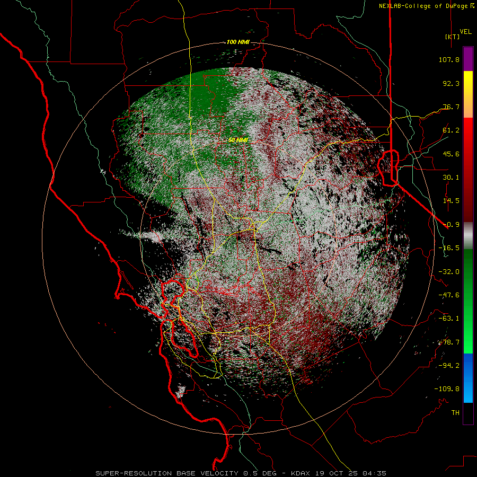Pick the blue segment of the velocity color bar
This screenshot has height=477, width=477.
pos(468,378)
